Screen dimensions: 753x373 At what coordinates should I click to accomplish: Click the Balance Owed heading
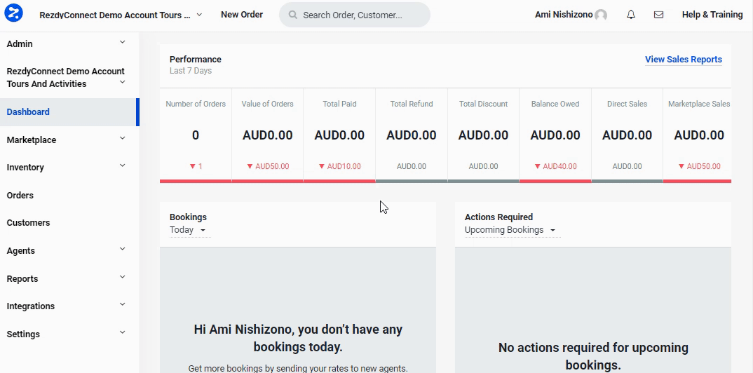coord(555,104)
